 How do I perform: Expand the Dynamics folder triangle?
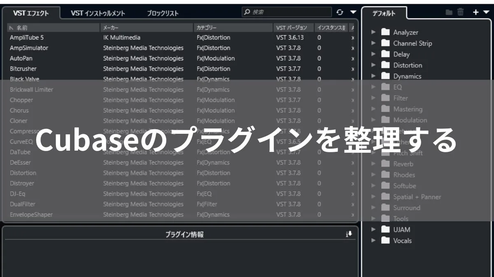click(374, 76)
